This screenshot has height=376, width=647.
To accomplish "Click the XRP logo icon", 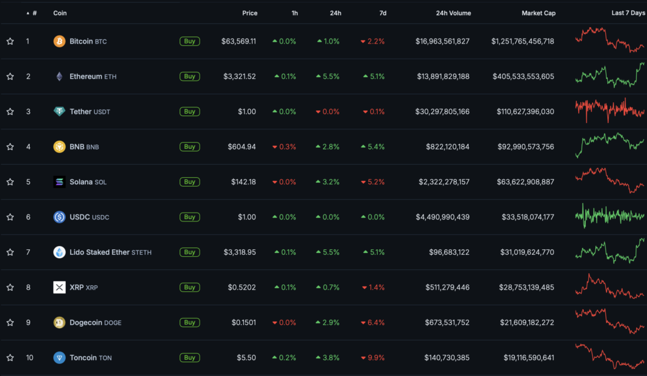I will [x=59, y=287].
